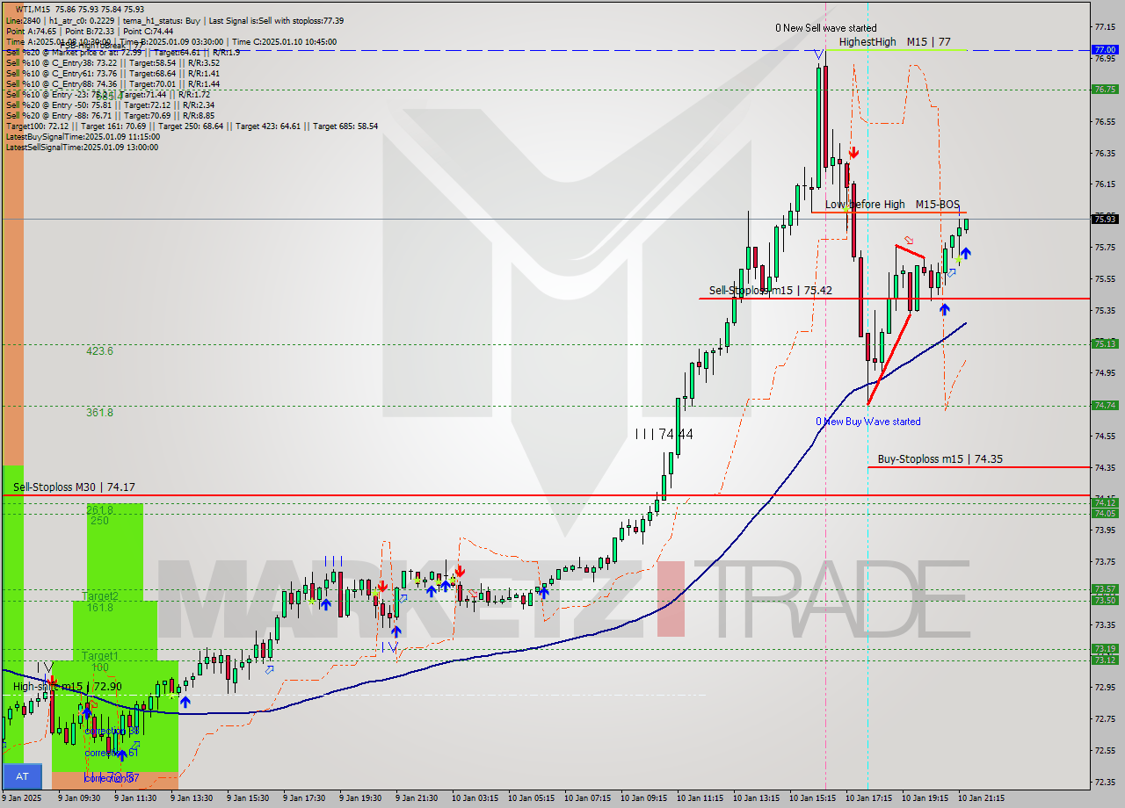Viewport: 1125px width, 808px height.
Task: Click the LatestSellSignalTime info line
Action: coord(82,148)
